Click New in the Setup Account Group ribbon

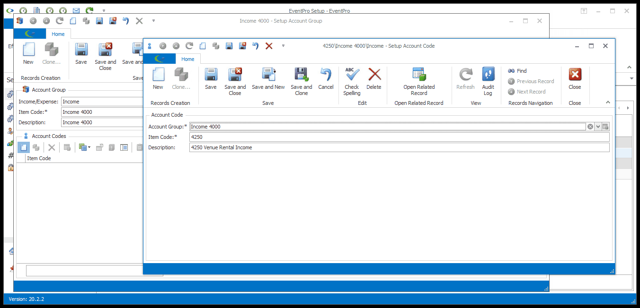(28, 54)
